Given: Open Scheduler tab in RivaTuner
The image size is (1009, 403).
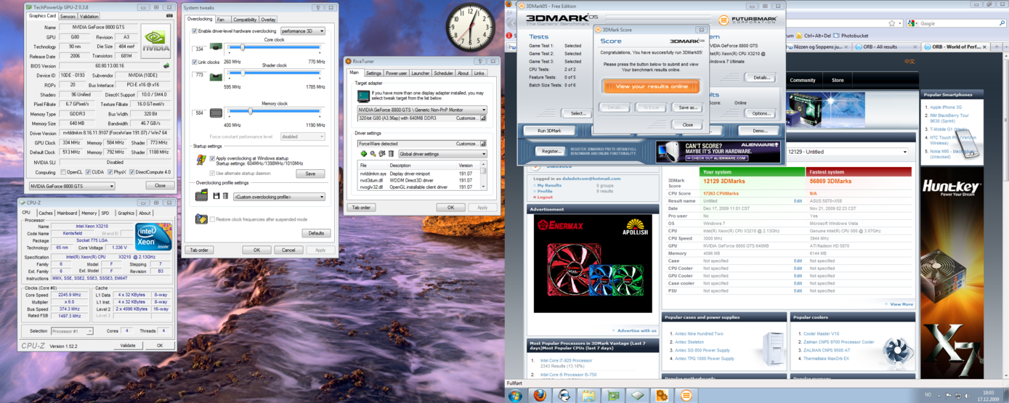Looking at the screenshot, I should point(443,73).
